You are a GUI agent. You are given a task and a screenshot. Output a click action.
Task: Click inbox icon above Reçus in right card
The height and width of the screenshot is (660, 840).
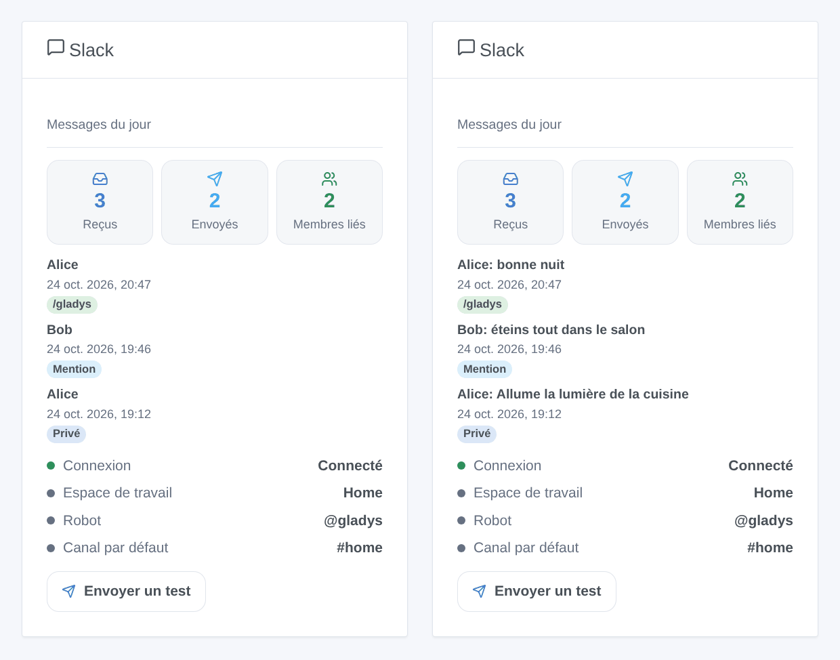[511, 179]
